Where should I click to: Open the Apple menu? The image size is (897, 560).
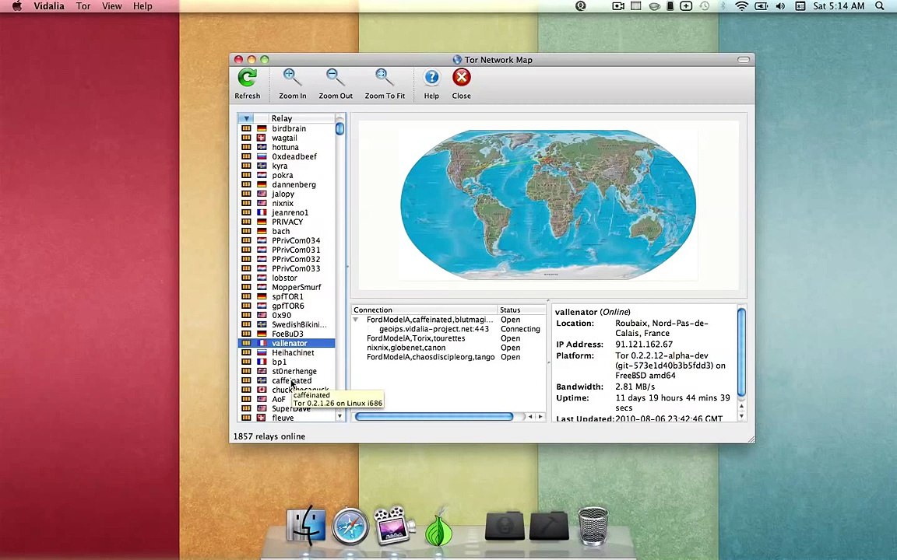pos(17,6)
